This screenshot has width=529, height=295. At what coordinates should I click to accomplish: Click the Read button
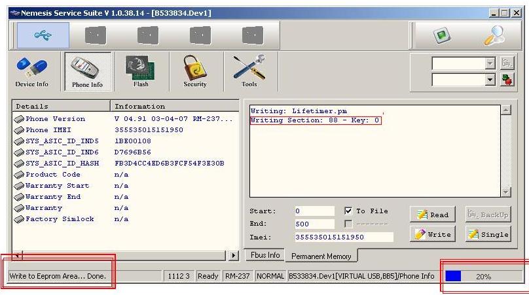[433, 215]
